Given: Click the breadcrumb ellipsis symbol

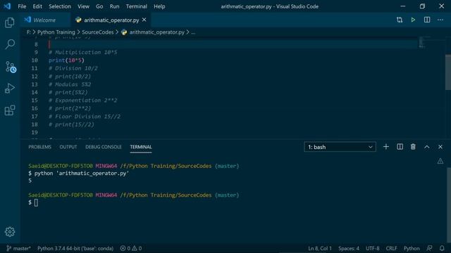Looking at the screenshot, I should point(193,32).
